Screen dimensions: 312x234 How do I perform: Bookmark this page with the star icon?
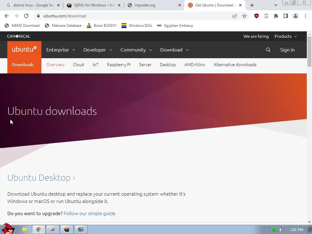[244, 16]
